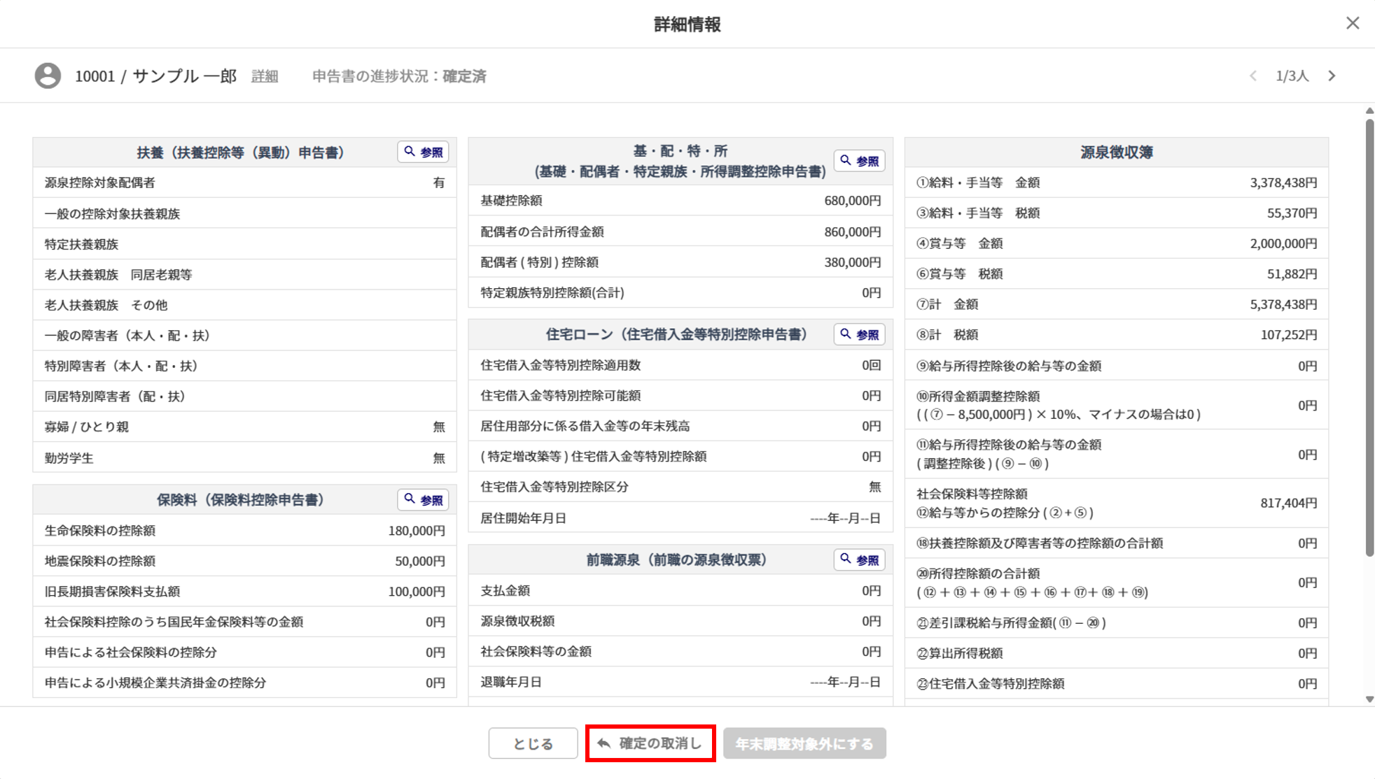
Task: Open 参照 for 保険料控除申告書 section
Action: click(424, 499)
